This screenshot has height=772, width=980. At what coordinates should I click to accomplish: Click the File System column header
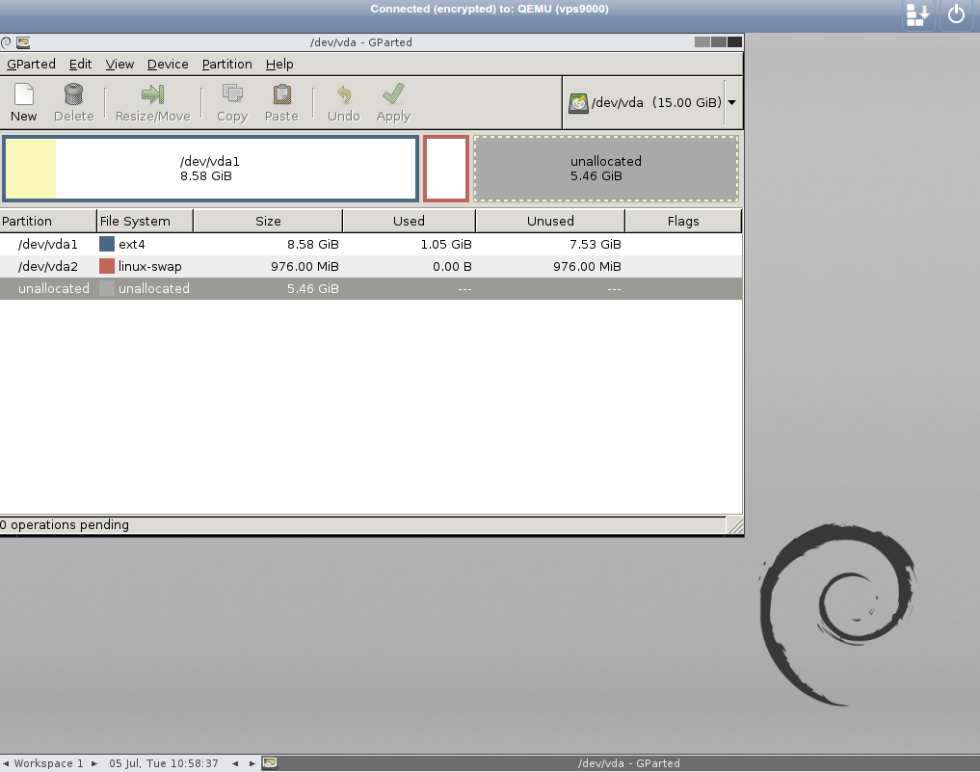point(145,221)
